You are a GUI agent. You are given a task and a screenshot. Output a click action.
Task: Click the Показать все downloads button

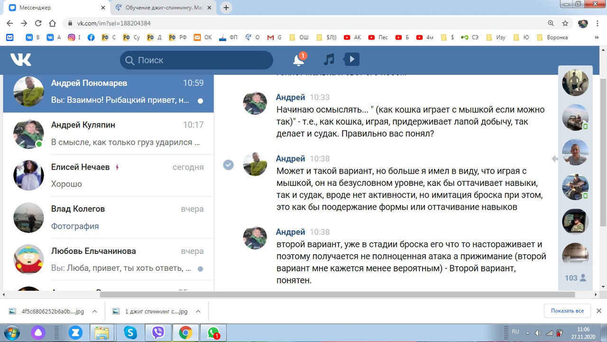(x=567, y=311)
